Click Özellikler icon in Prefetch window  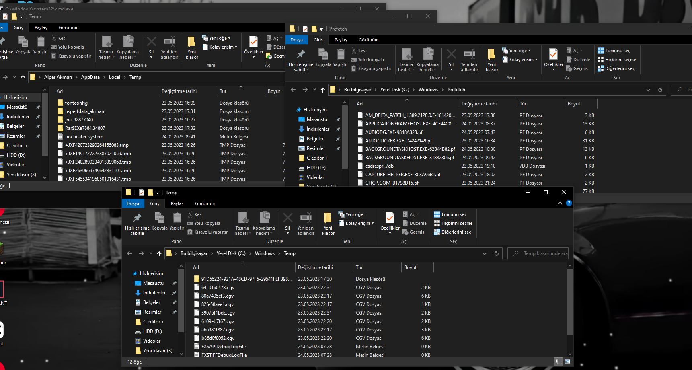[x=553, y=60]
